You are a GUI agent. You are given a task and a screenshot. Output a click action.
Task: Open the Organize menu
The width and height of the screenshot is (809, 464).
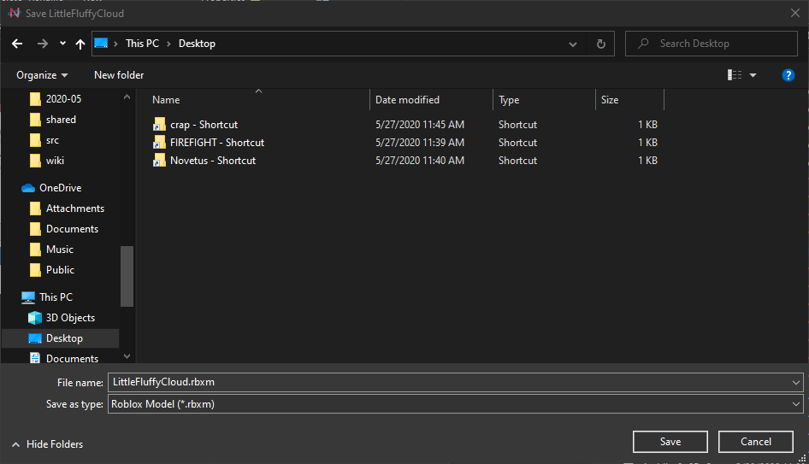42,75
